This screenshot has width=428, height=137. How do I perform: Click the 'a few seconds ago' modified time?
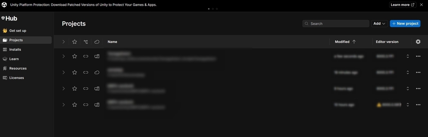point(349,56)
